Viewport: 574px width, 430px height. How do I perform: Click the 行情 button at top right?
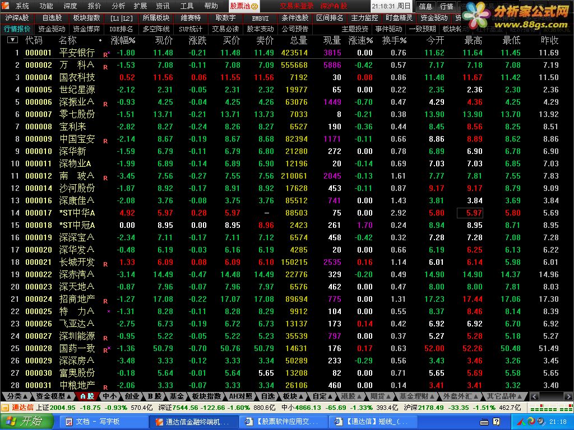446,6
